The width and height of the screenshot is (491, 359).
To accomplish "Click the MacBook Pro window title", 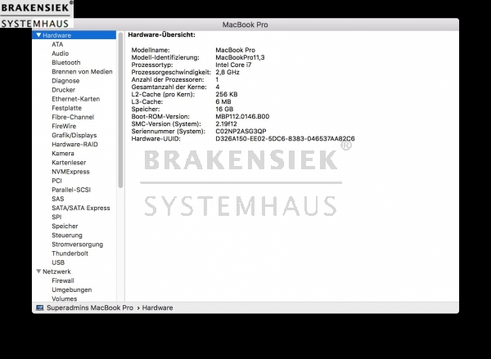I will [x=245, y=25].
